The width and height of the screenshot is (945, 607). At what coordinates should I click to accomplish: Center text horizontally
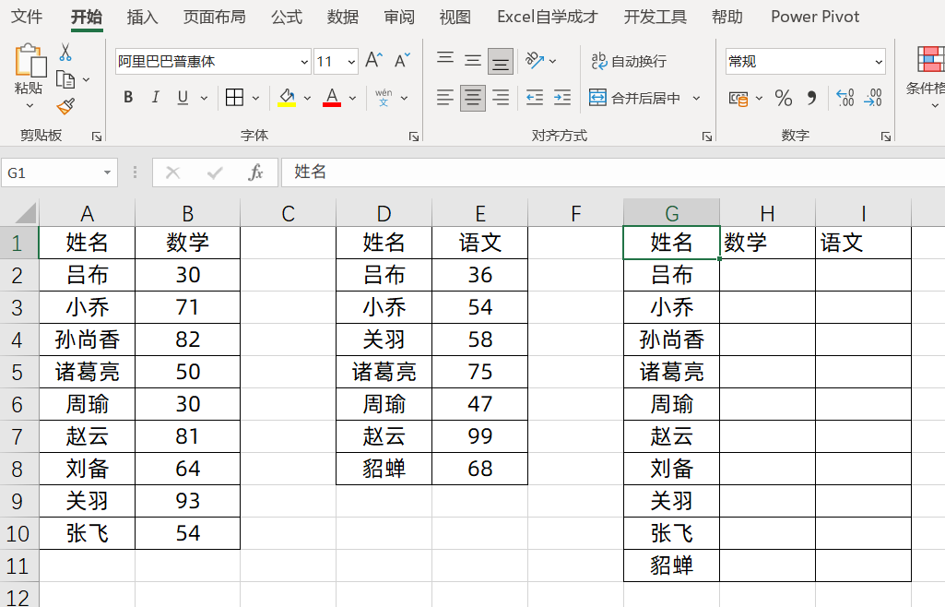point(472,97)
